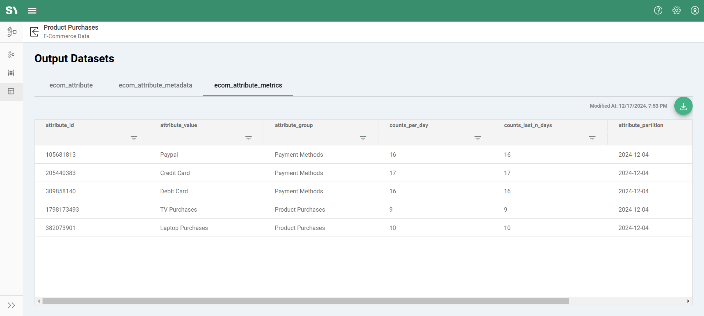This screenshot has width=704, height=316.
Task: Switch to the ecom_attribute_metadata tab
Action: coord(155,85)
